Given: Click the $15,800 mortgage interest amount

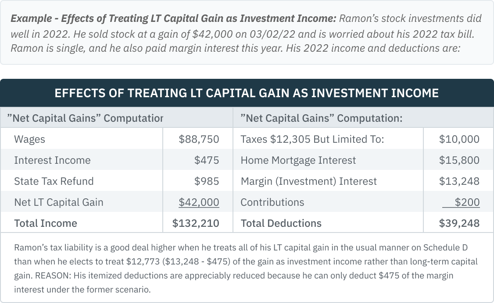Looking at the screenshot, I should click(459, 160).
